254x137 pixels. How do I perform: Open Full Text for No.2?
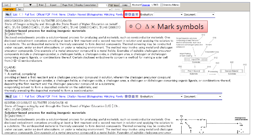pyautogui.click(x=30, y=96)
